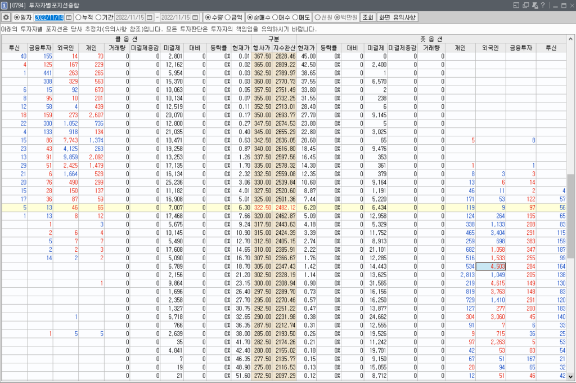Click the 행사가 column header
Image resolution: width=576 pixels, height=383 pixels.
point(263,48)
